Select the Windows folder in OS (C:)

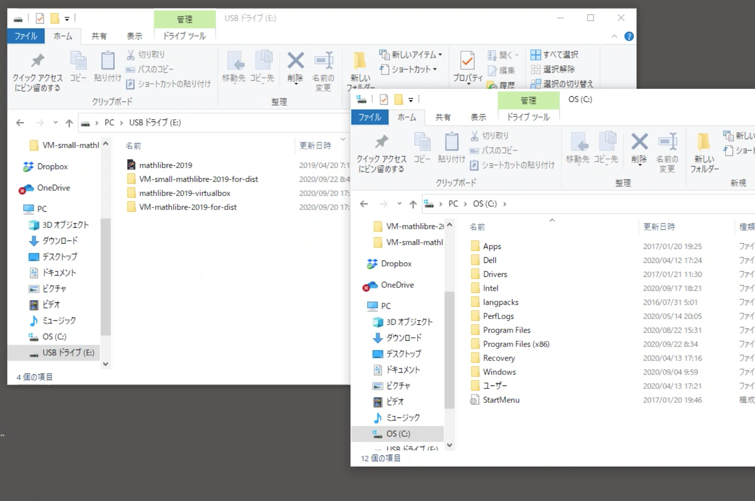point(499,372)
